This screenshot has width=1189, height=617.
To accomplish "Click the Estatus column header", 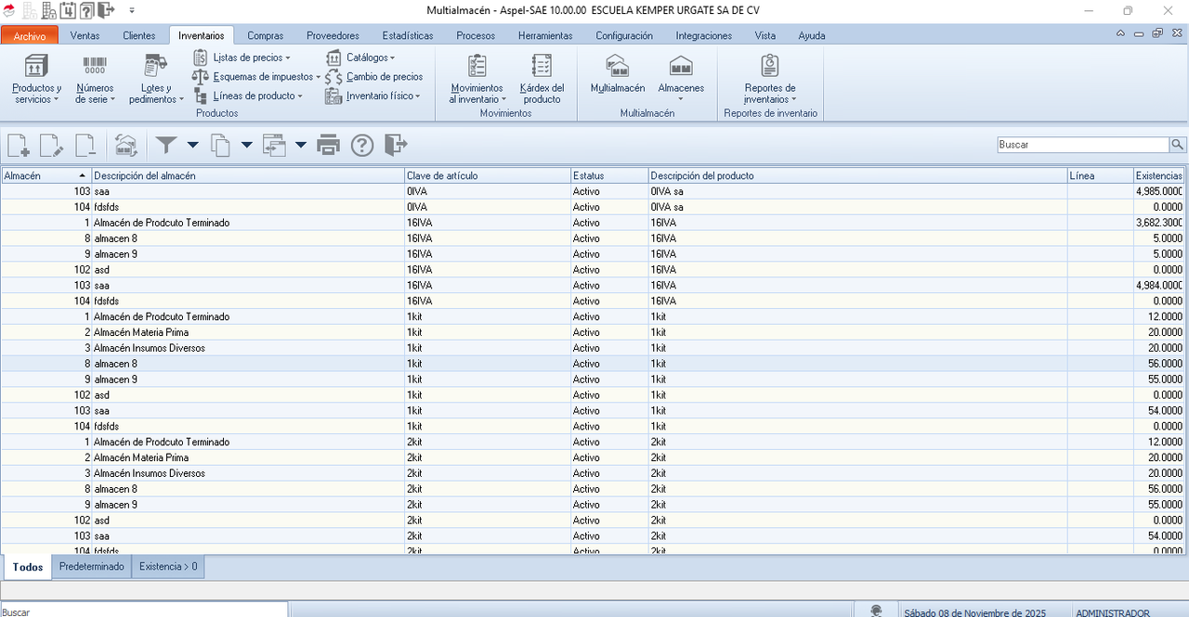I will click(608, 175).
